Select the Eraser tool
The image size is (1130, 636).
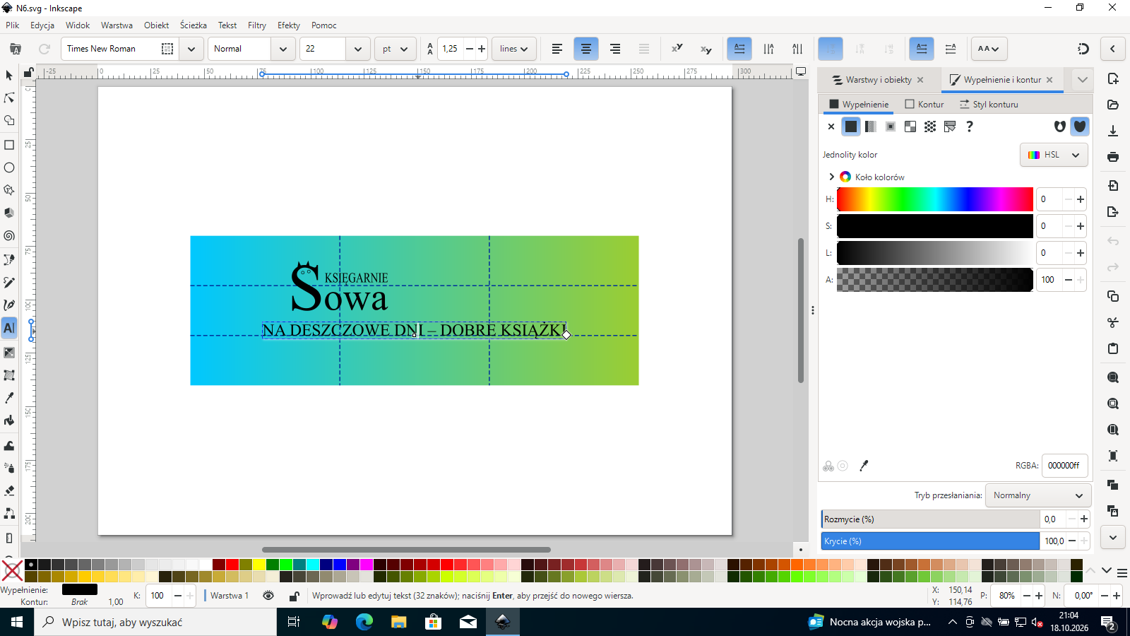[x=9, y=490]
